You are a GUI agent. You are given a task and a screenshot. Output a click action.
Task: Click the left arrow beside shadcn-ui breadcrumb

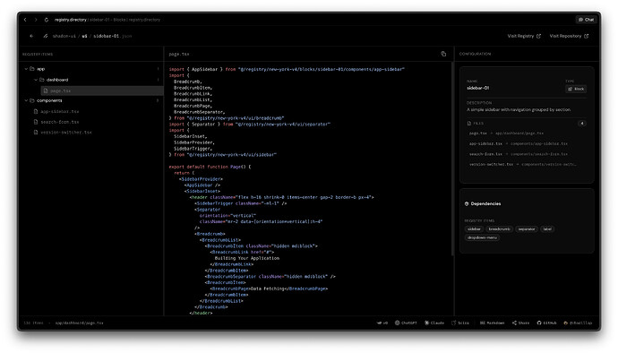click(x=31, y=36)
